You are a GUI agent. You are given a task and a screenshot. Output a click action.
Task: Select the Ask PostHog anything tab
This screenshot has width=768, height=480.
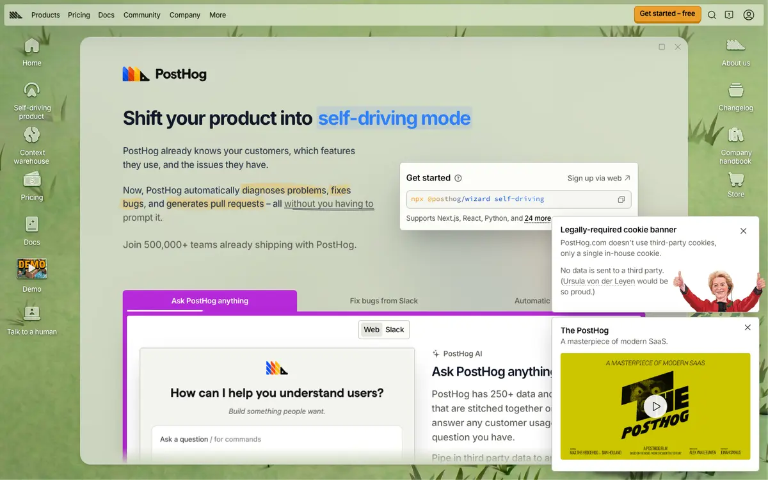coord(210,301)
